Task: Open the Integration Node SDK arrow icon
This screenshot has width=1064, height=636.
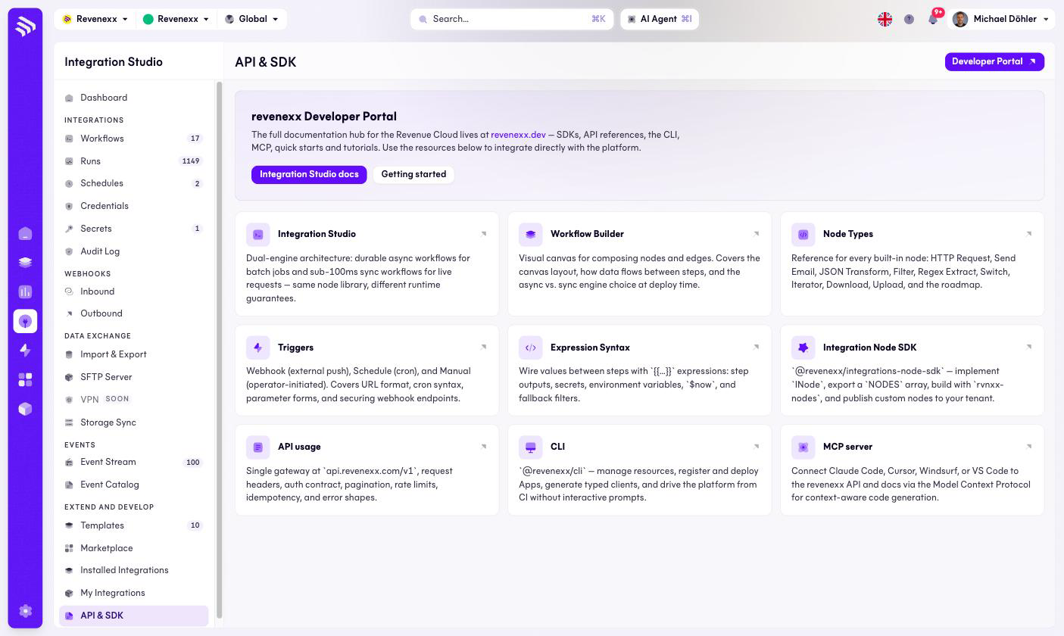Action: [1029, 348]
